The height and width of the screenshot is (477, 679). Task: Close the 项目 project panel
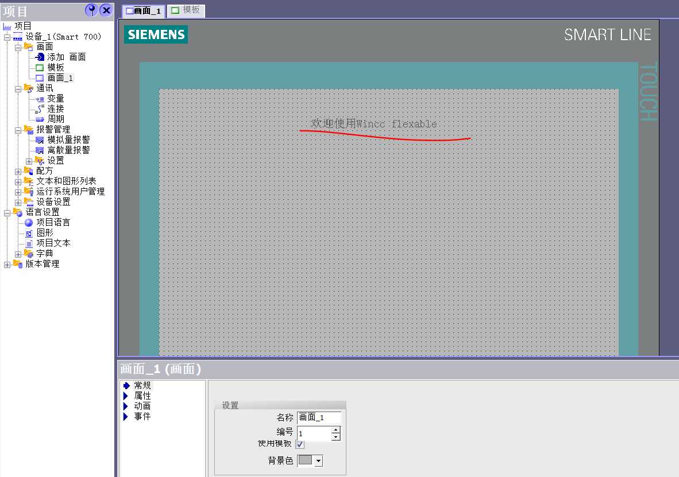pos(106,10)
